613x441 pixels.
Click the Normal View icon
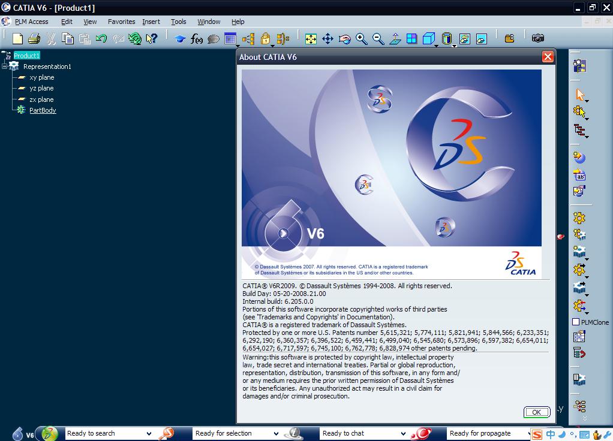[x=395, y=39]
